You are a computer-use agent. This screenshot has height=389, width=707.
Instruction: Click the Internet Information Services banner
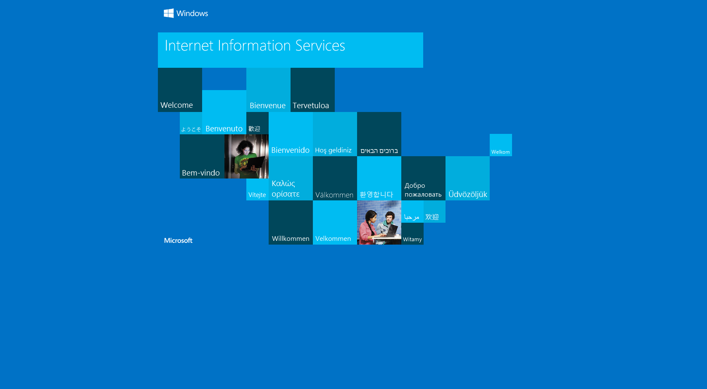point(291,50)
